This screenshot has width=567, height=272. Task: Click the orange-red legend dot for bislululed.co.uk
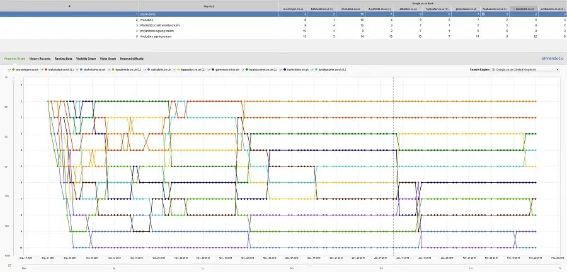pos(46,69)
